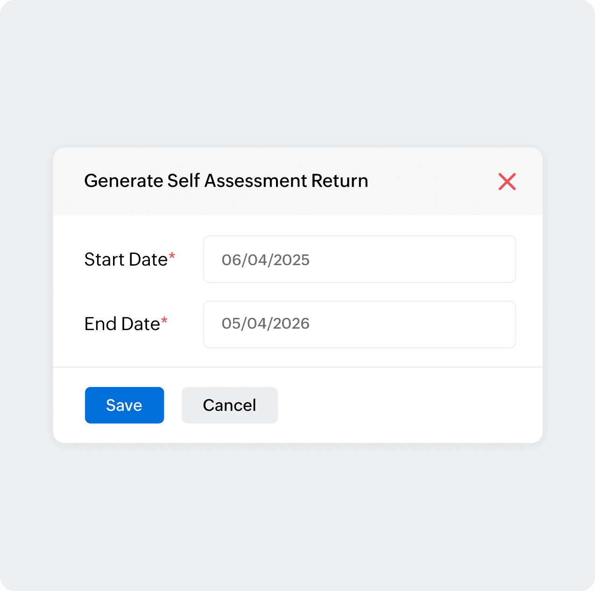595x591 pixels.
Task: Focus the Start Date input field
Action: pyautogui.click(x=360, y=259)
